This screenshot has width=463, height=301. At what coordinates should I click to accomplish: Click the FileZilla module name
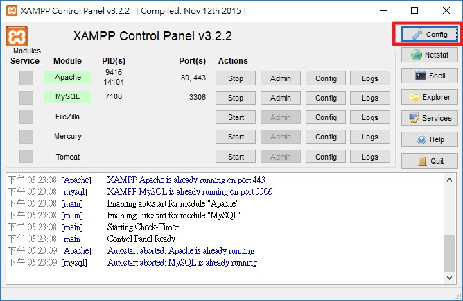tap(67, 117)
